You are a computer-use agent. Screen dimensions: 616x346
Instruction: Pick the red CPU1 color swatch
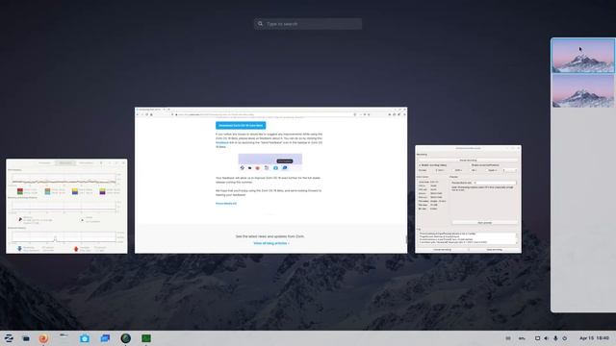point(20,190)
